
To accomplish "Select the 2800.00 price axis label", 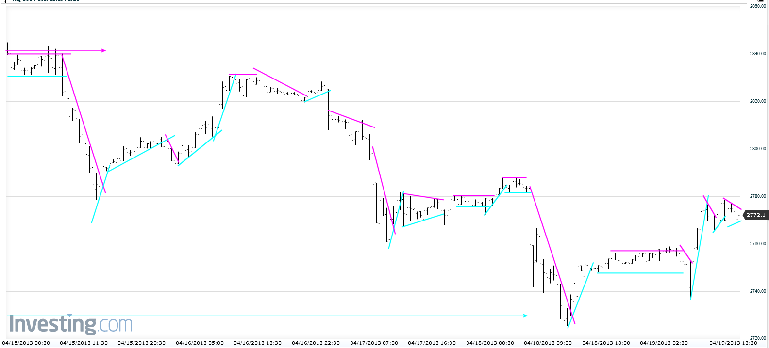I will (758, 149).
